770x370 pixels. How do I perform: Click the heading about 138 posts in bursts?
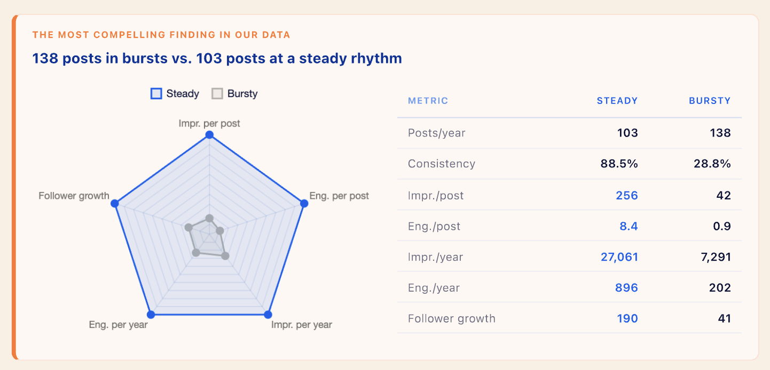217,58
